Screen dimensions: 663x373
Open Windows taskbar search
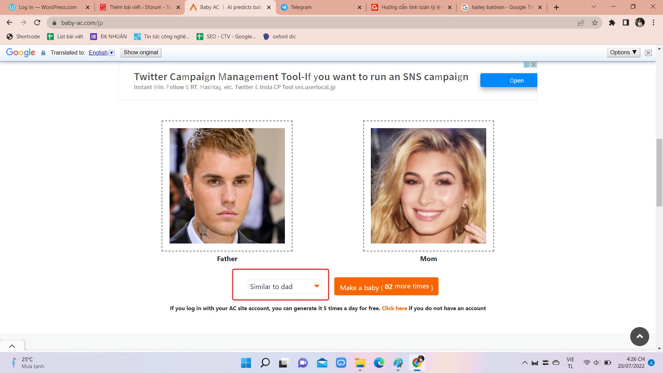click(x=265, y=363)
